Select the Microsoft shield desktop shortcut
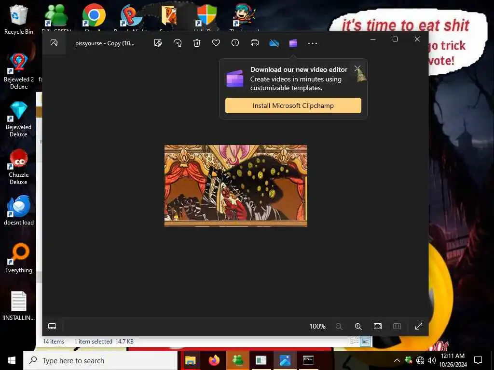The height and width of the screenshot is (370, 494). [x=206, y=16]
